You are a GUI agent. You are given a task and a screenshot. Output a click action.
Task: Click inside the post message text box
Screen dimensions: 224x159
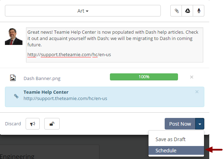[x=114, y=45]
